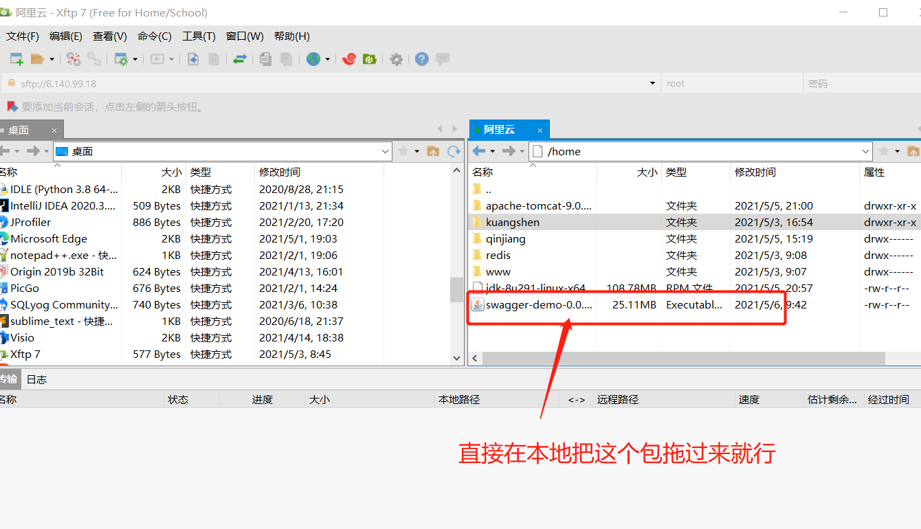This screenshot has height=529, width=921.
Task: Expand the Open Session dropdown arrow
Action: pyautogui.click(x=52, y=60)
